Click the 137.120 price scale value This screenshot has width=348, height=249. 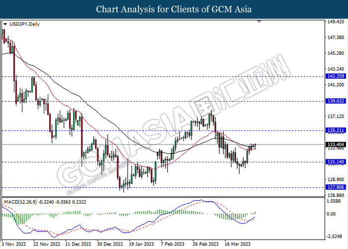(x=336, y=117)
